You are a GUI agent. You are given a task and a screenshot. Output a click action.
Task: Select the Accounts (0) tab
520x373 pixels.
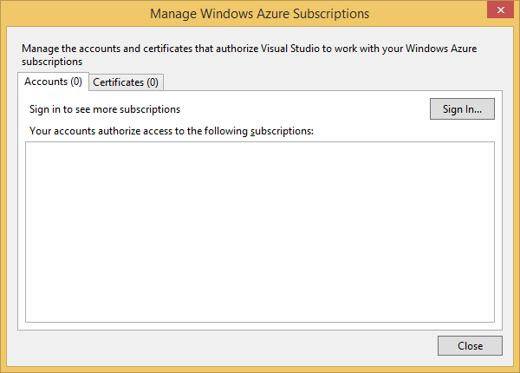click(53, 82)
